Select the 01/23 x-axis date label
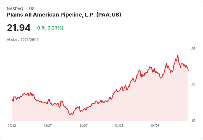Screen dimensions: 203x140 click(119, 125)
